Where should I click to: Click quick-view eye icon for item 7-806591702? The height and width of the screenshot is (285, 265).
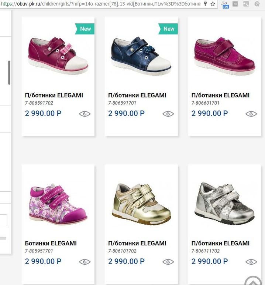point(85,114)
